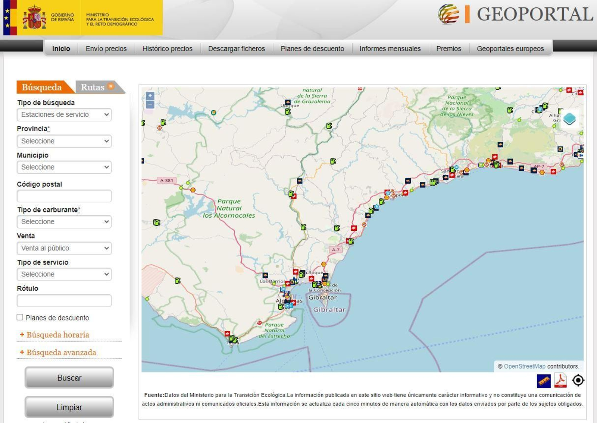
Task: Zoom in on the map with plus button
Action: [x=150, y=96]
